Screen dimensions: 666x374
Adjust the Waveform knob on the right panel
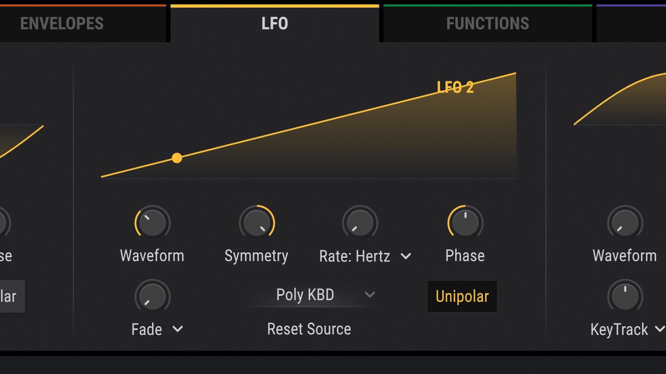[x=624, y=222]
